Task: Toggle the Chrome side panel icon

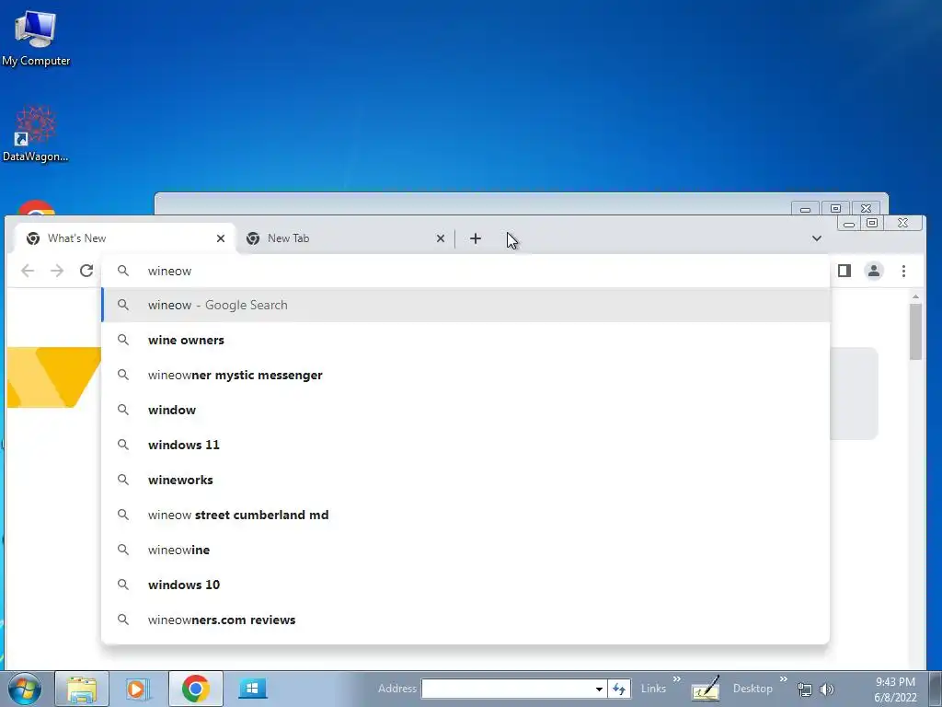Action: click(x=844, y=272)
